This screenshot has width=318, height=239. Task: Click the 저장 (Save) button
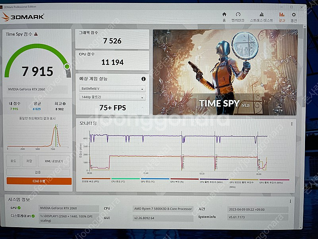pos(29,161)
